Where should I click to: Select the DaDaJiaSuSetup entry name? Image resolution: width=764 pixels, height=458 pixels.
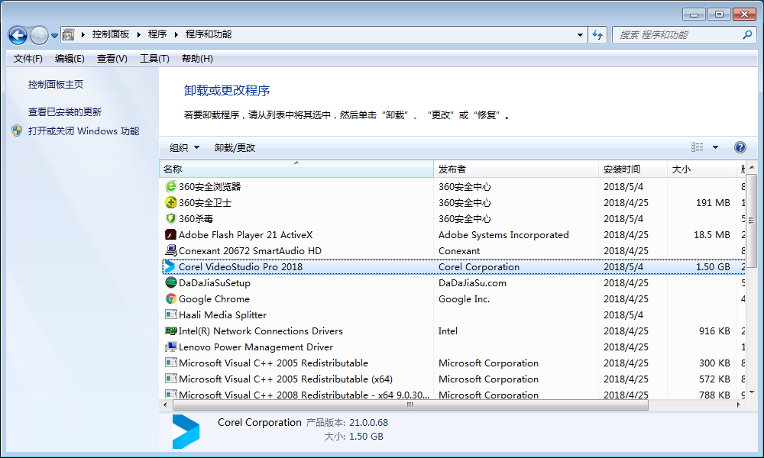click(x=215, y=282)
